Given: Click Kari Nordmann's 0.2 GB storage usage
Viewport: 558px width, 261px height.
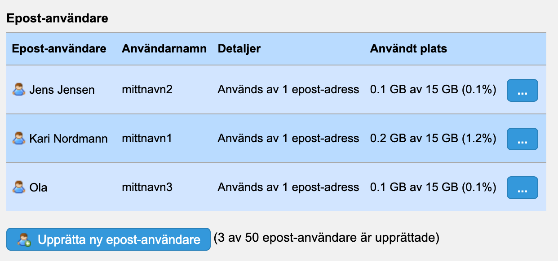Looking at the screenshot, I should [x=433, y=139].
